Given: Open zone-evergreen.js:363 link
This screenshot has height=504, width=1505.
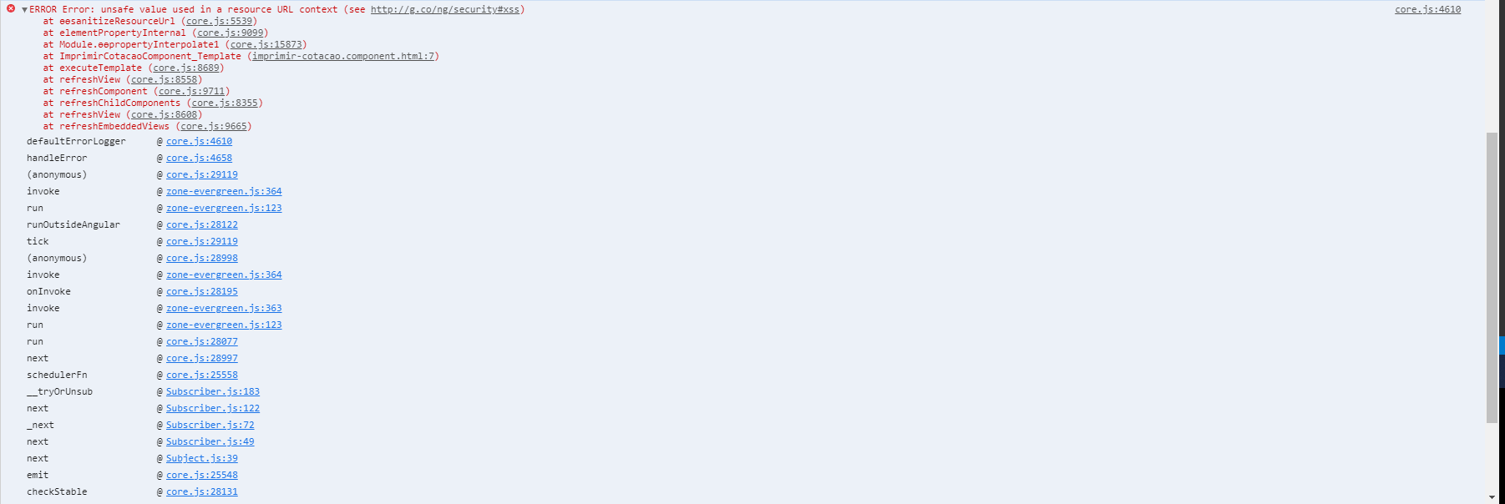Looking at the screenshot, I should coord(224,309).
